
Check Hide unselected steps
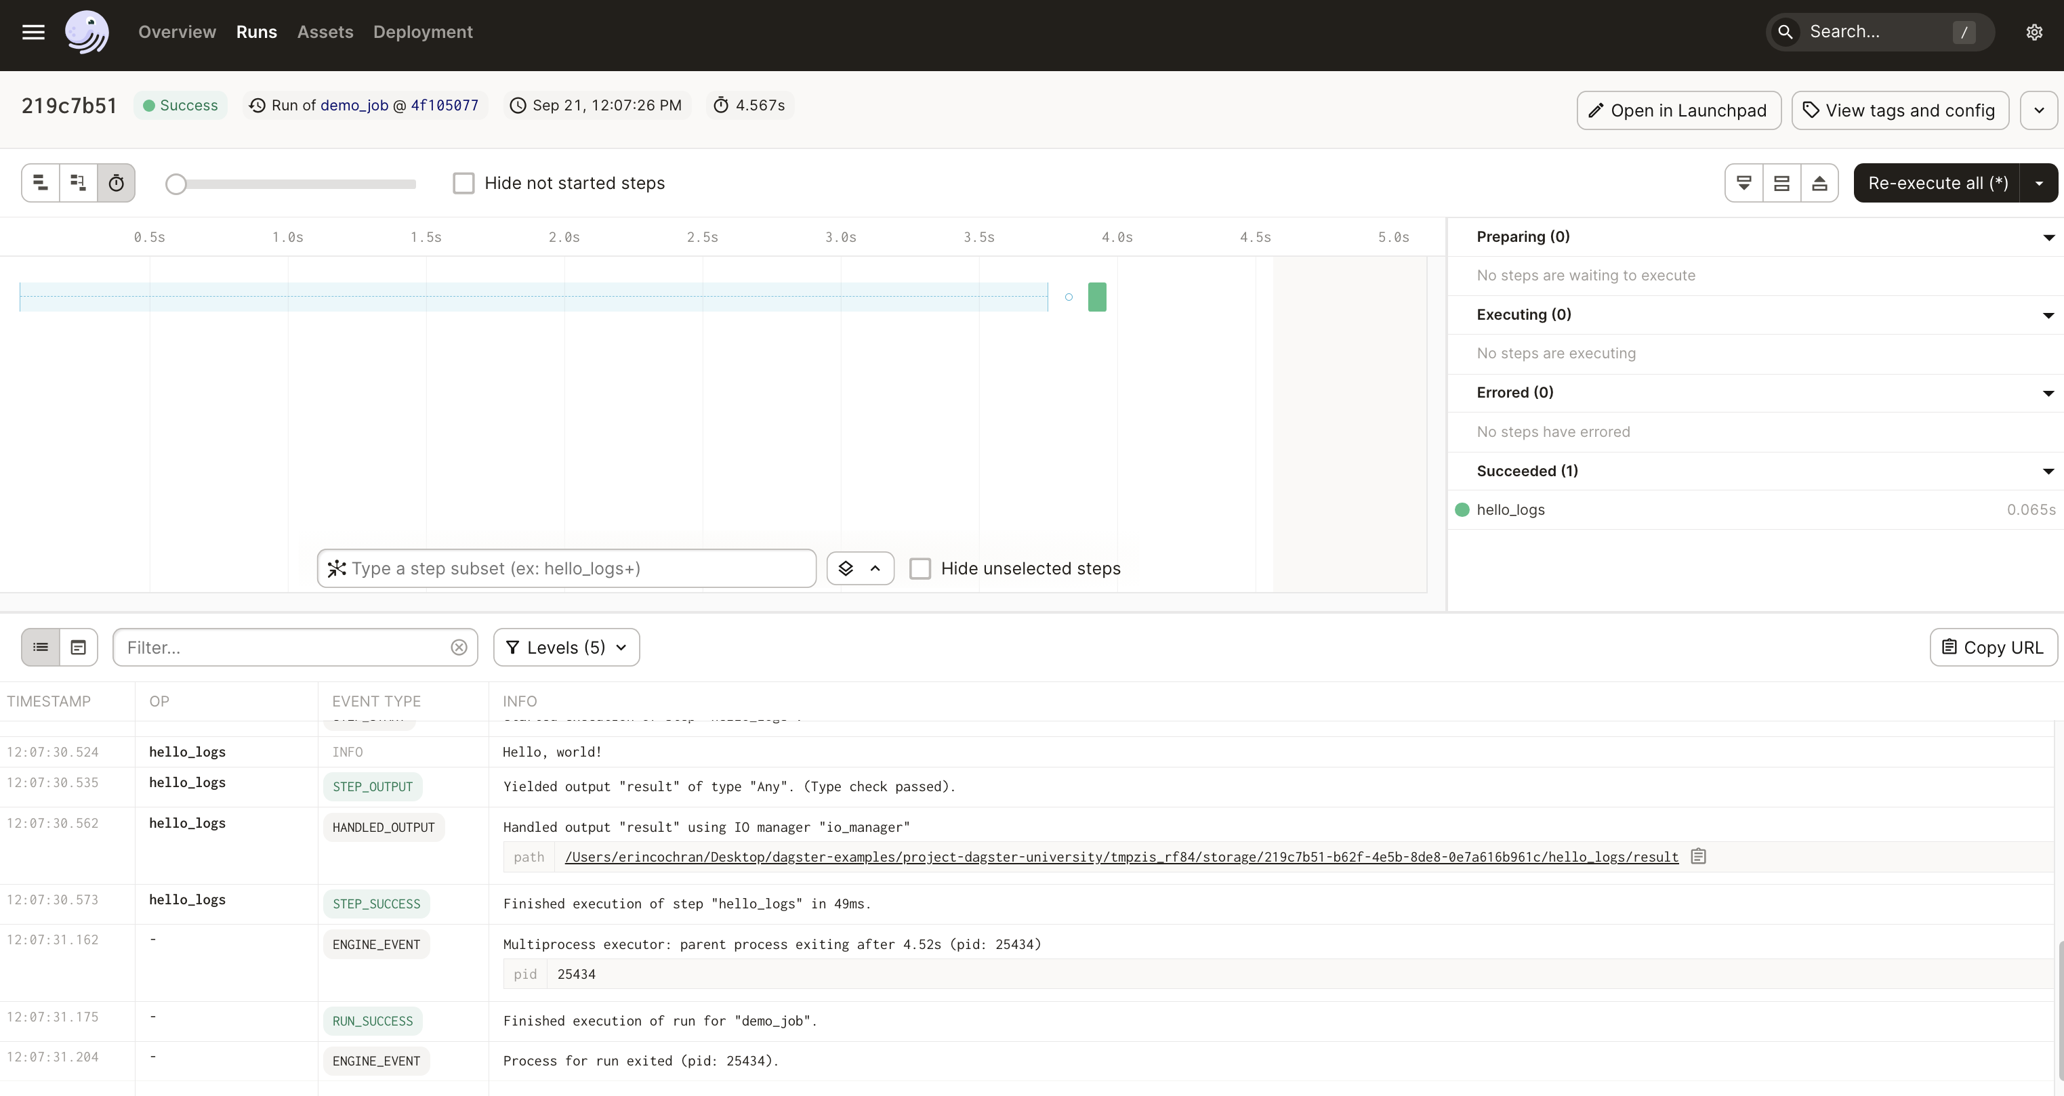(x=920, y=568)
